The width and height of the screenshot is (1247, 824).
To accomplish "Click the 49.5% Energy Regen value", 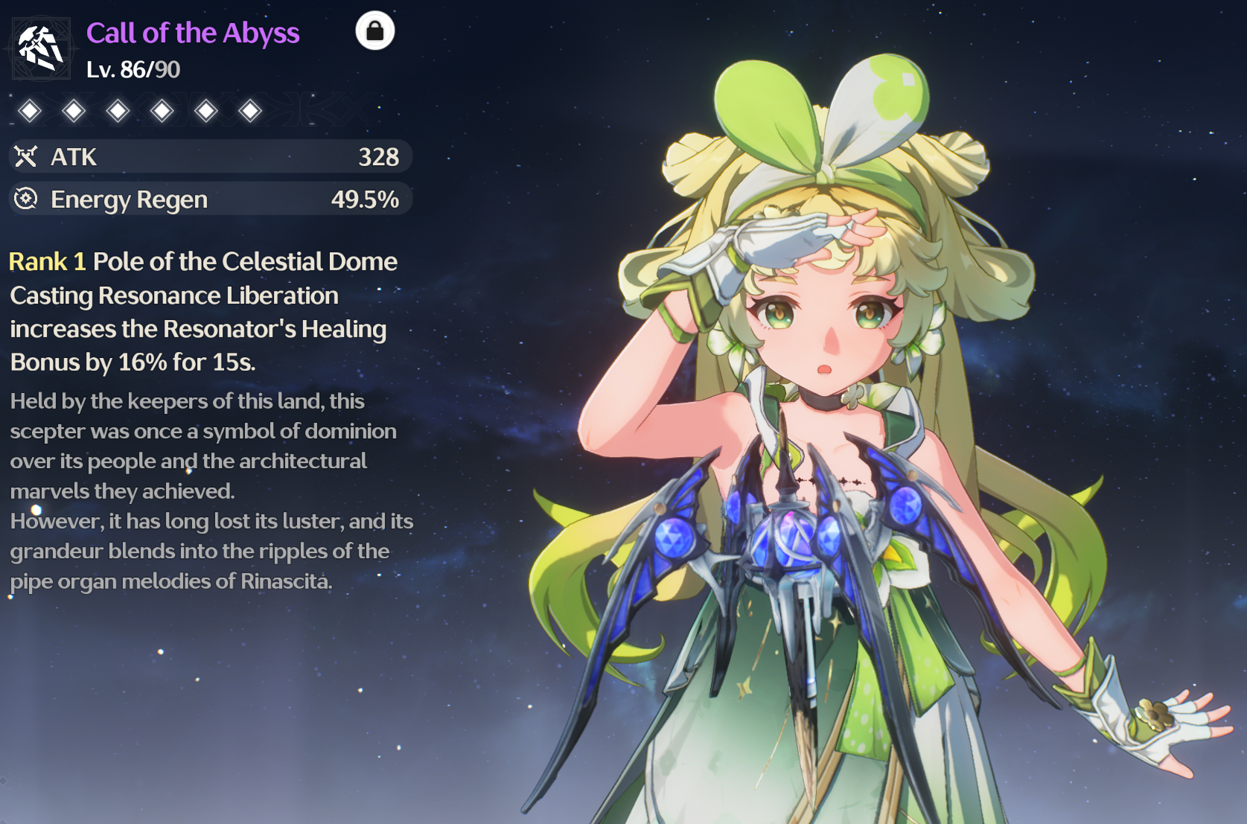I will 365,199.
